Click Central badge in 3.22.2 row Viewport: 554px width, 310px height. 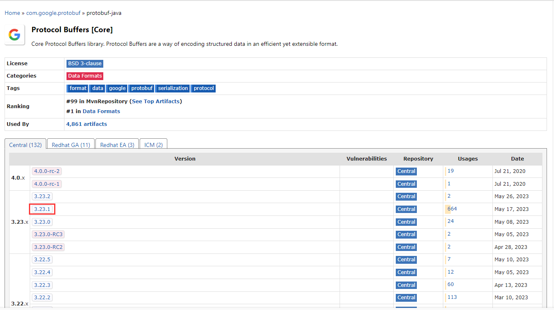coord(406,298)
